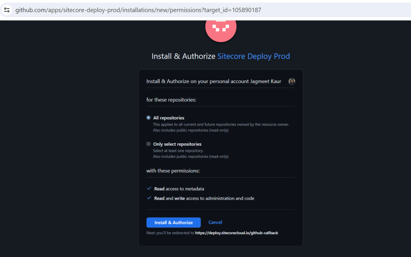This screenshot has width=411, height=257.
Task: Click the bold "All repositories" label text
Action: pos(169,118)
